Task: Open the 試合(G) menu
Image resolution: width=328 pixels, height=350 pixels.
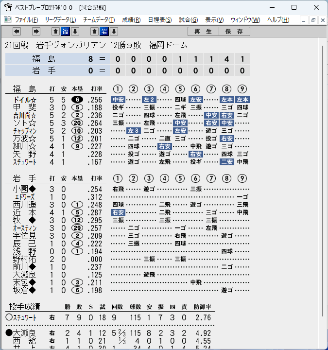Action: [189, 20]
